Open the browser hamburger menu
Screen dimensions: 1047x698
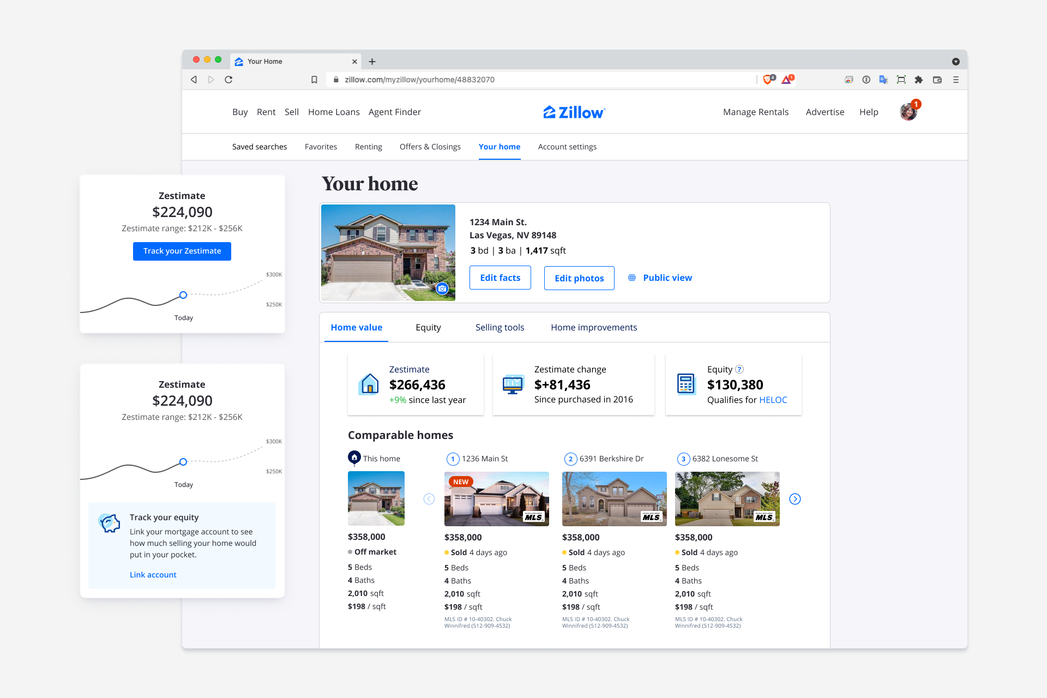click(956, 80)
